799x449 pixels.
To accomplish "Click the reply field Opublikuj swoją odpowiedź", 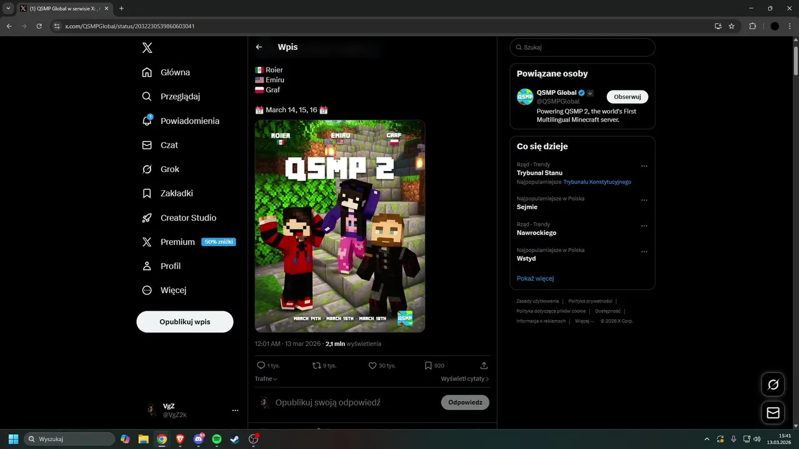I will pyautogui.click(x=328, y=402).
